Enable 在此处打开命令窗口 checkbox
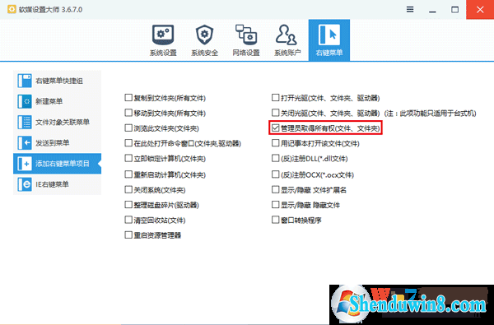The image size is (494, 325). tap(128, 143)
